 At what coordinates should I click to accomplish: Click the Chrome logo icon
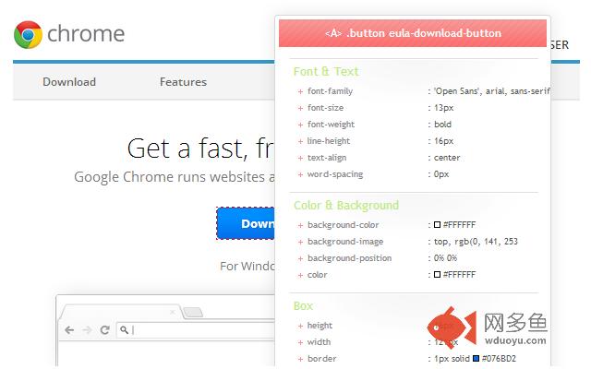pyautogui.click(x=29, y=35)
